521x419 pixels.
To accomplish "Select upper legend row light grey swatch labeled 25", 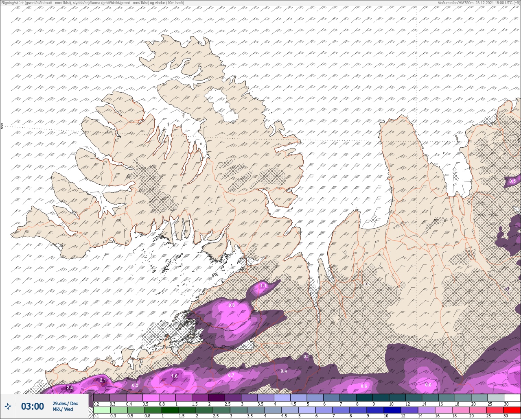I will click(x=496, y=397).
